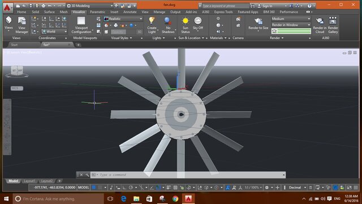Click the binoculars search icon

[253, 6]
